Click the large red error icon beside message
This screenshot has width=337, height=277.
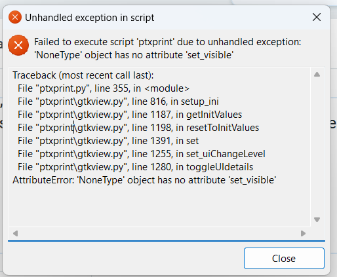[18, 45]
